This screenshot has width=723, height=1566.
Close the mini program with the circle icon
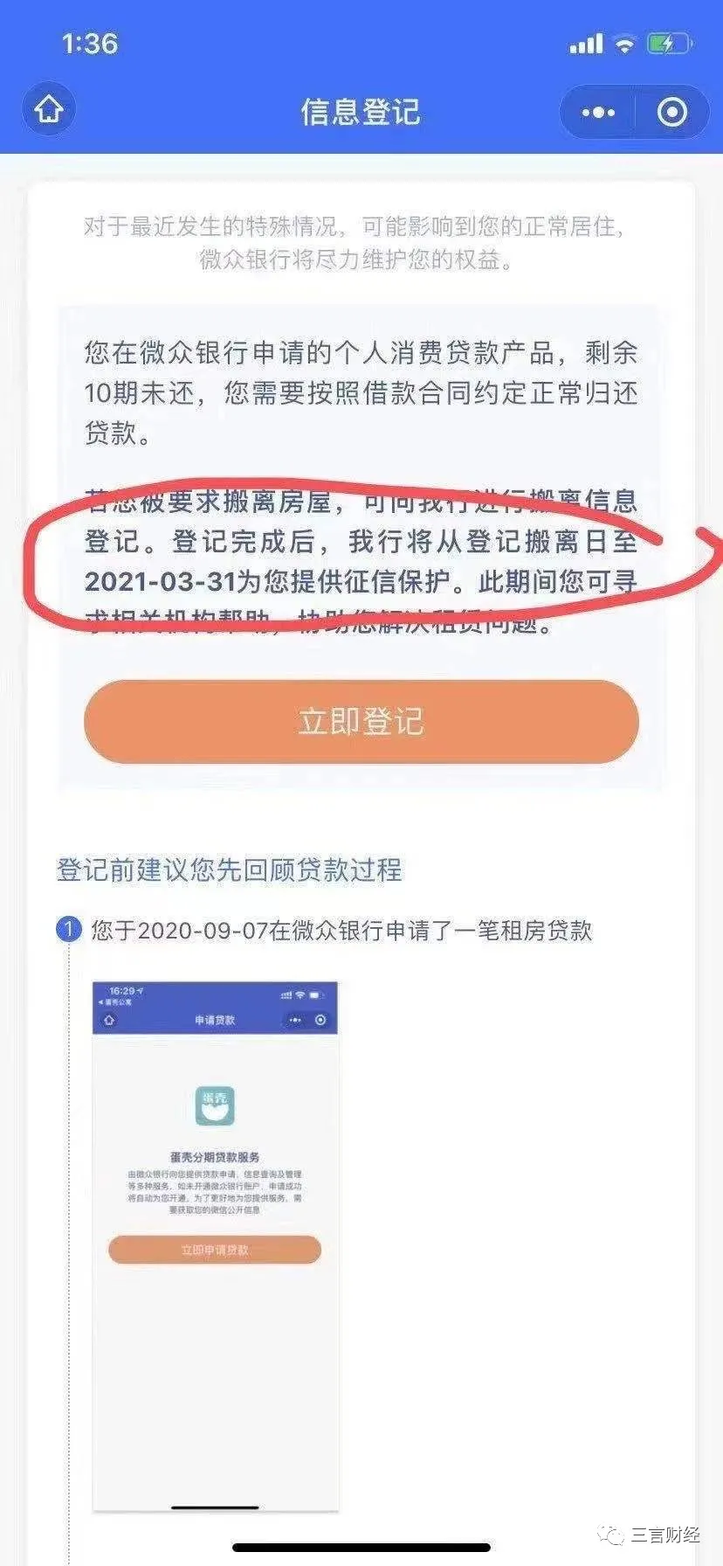pos(671,112)
